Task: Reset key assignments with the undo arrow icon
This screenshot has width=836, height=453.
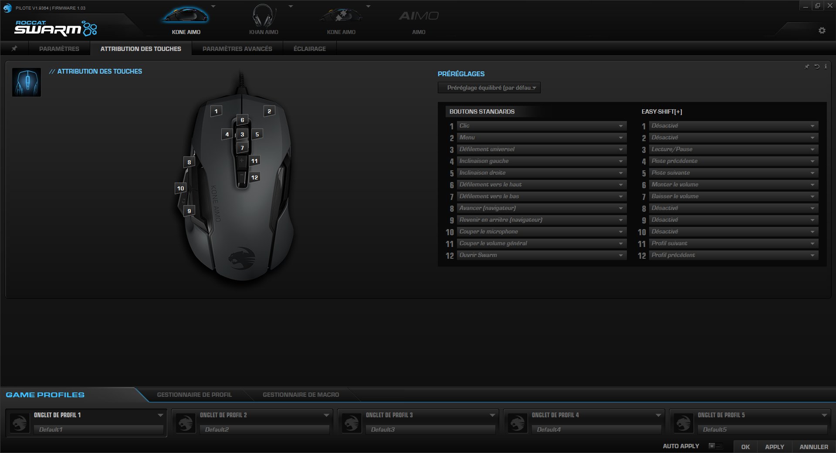Action: pos(816,67)
